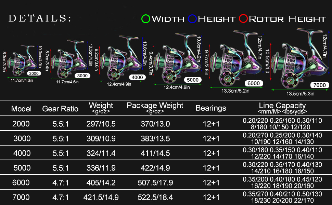Click the 5.5:1 gear ratio in the 2000 row
332x205 pixels.
[x=61, y=124]
